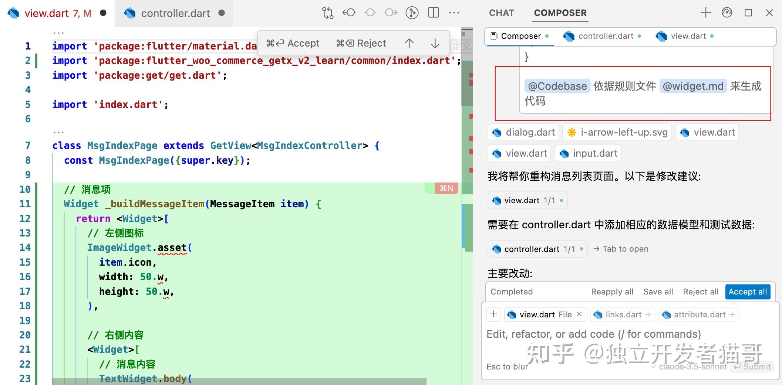Click the back navigation arrow in the toolbar

coord(348,12)
